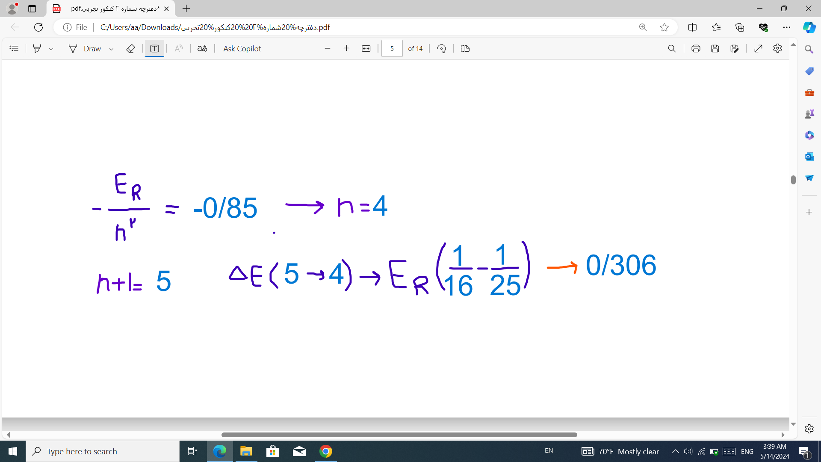Viewport: 821px width, 462px height.
Task: Select the Eraser tool
Action: pos(131,49)
